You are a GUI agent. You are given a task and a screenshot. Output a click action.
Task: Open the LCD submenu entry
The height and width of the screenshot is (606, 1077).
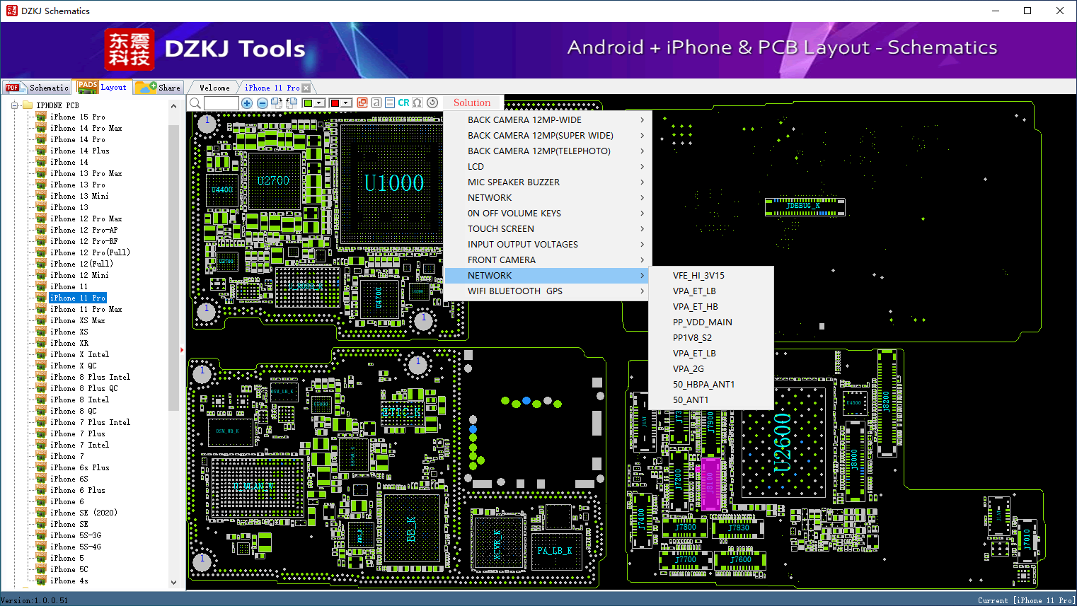click(x=548, y=167)
